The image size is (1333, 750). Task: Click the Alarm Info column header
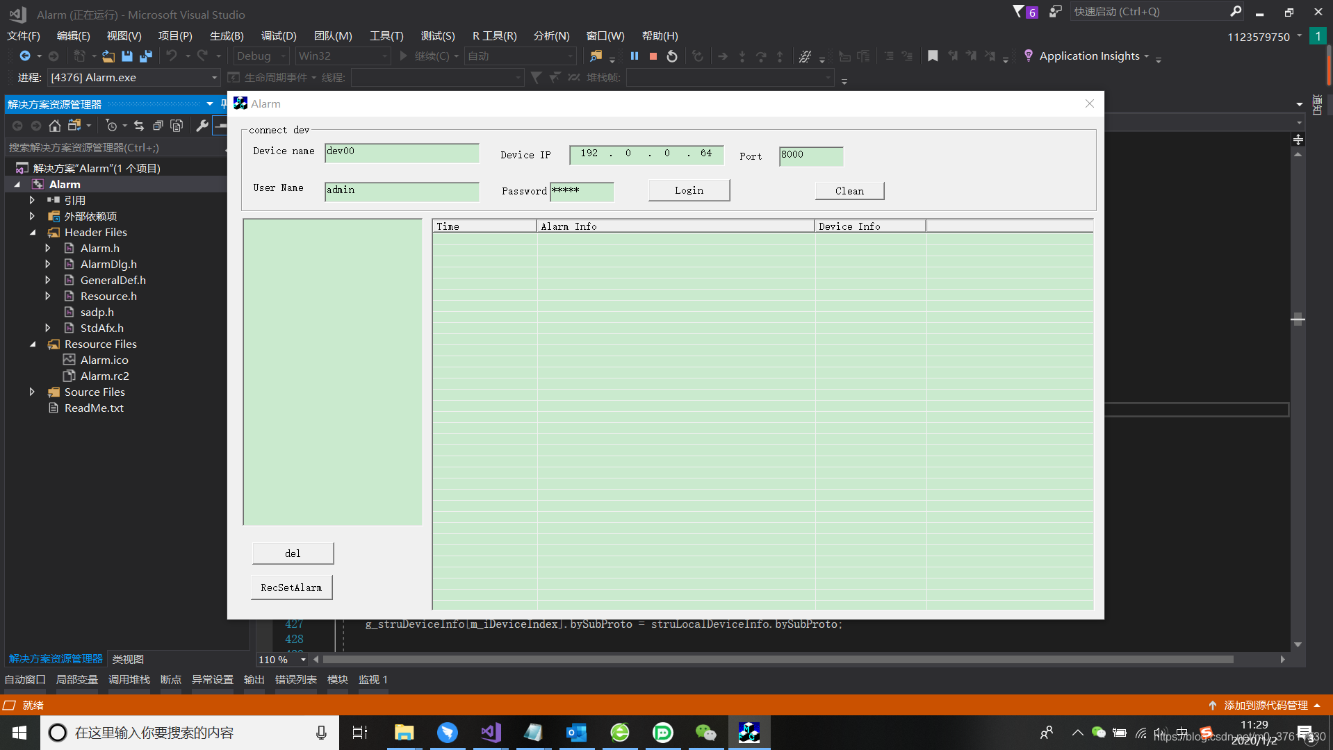(x=676, y=226)
